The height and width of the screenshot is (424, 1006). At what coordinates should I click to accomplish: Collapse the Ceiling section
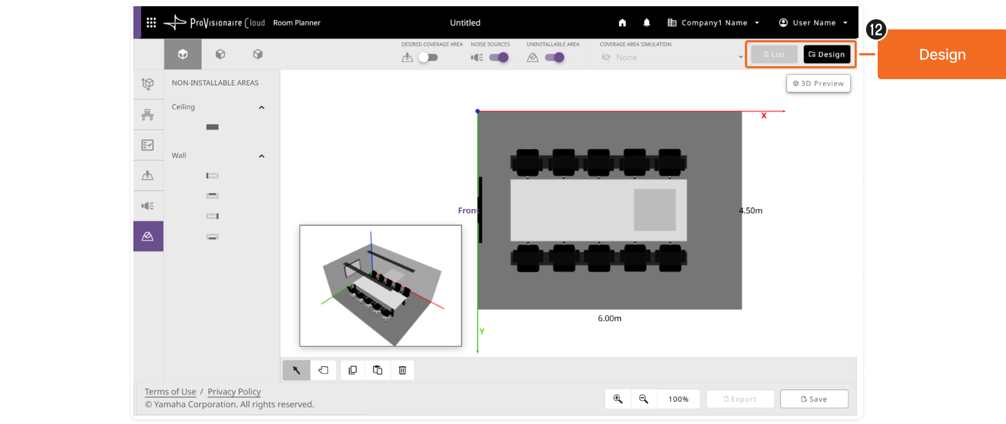click(x=262, y=107)
